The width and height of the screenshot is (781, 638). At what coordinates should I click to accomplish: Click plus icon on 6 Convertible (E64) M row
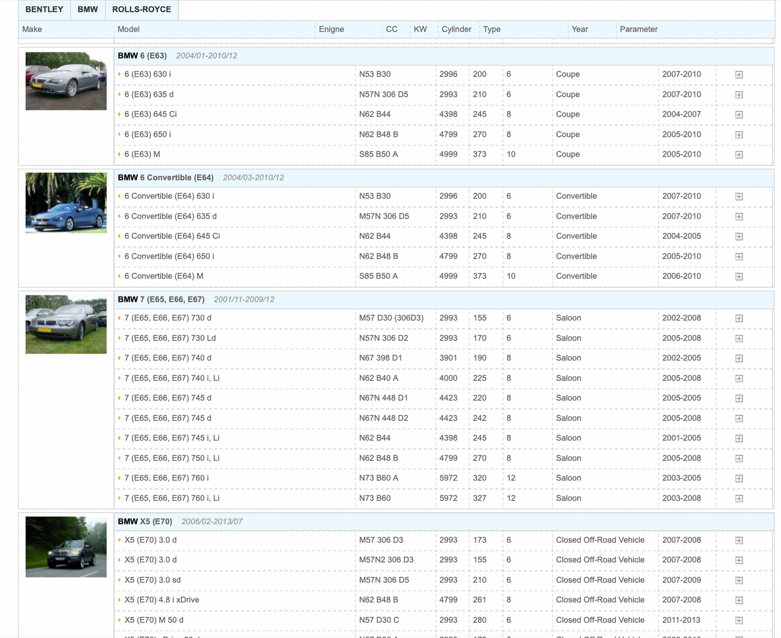[x=739, y=277]
